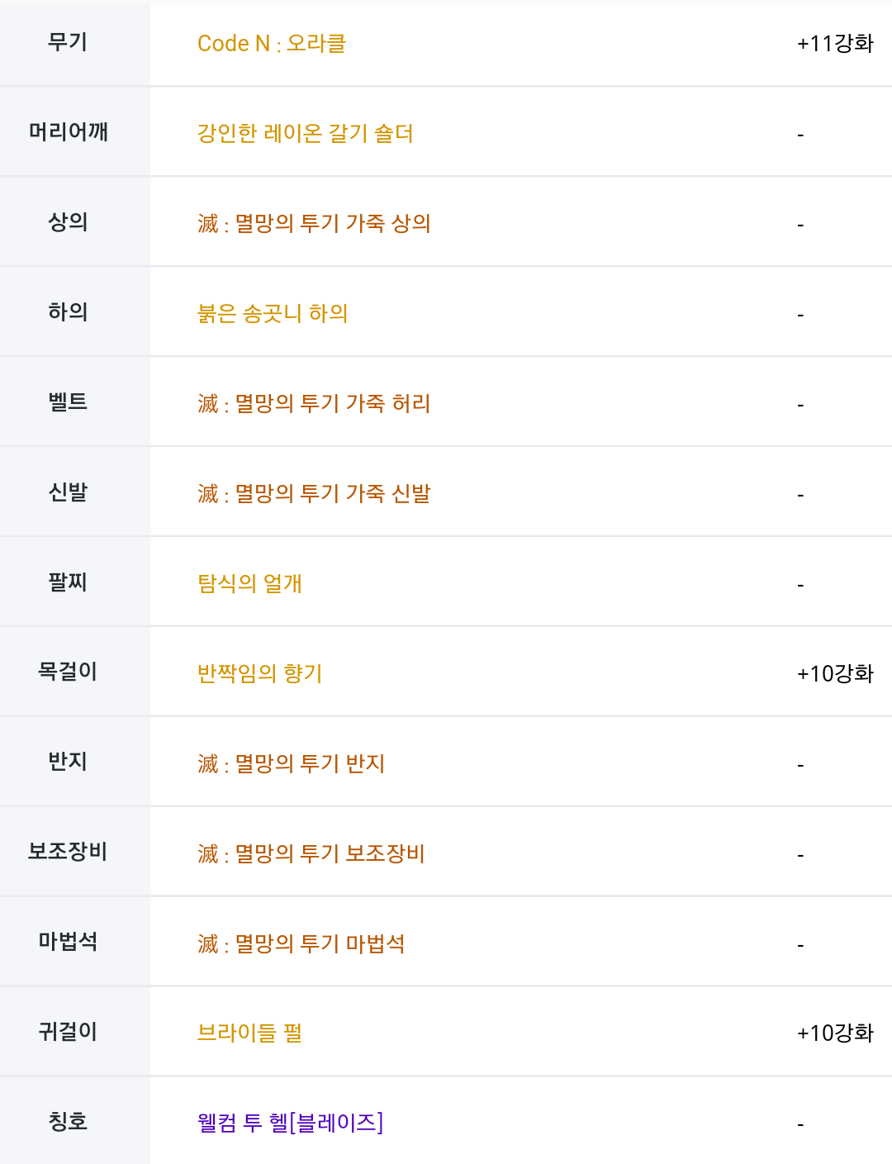Viewport: 892px width, 1164px height.
Task: Select 滅 : 멸망의 투기 가죽 상의
Action: [314, 223]
